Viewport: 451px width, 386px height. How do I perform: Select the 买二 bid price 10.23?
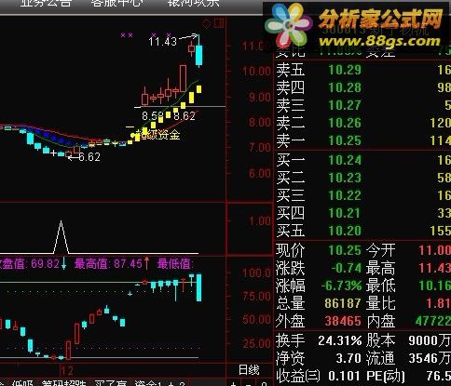(345, 178)
